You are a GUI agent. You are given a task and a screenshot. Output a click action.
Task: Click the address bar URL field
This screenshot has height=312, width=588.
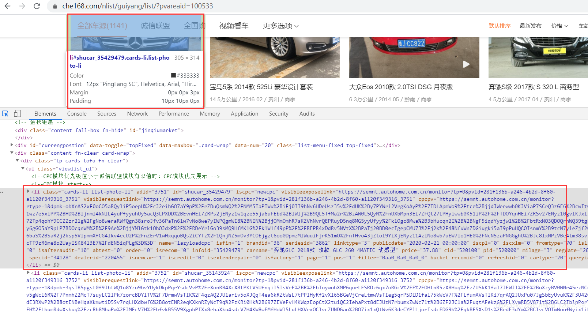pyautogui.click(x=137, y=6)
